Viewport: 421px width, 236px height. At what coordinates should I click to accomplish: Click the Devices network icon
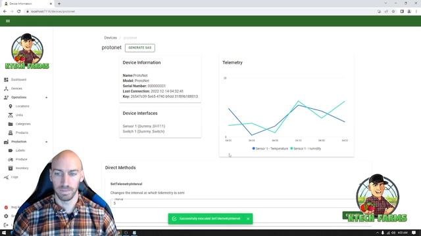coord(6,88)
